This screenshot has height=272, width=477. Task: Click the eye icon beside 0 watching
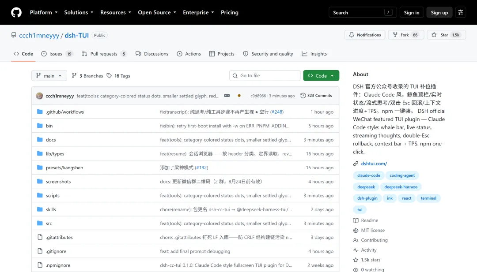(x=356, y=269)
